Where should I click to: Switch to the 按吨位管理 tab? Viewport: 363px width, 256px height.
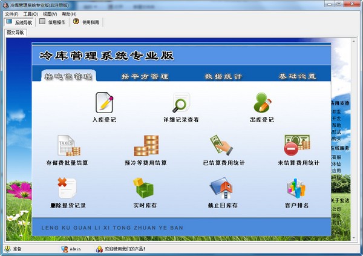click(x=68, y=76)
